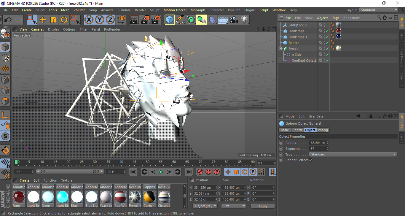The width and height of the screenshot is (405, 216).
Task: Select the Scale tool
Action: click(53, 20)
